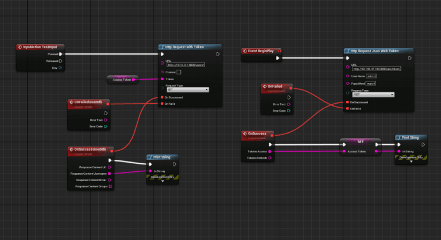Select the On Successed pin on Json Web Token node
This screenshot has width=441, height=240.
347,102
